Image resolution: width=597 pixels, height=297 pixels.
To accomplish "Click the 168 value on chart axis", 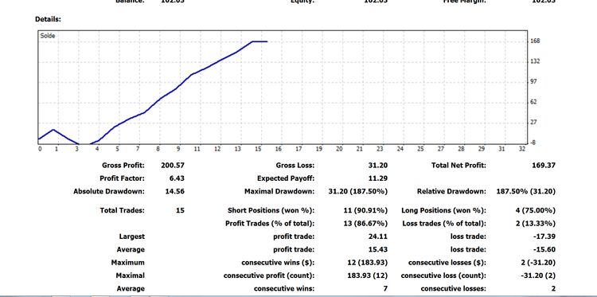I will 536,41.
